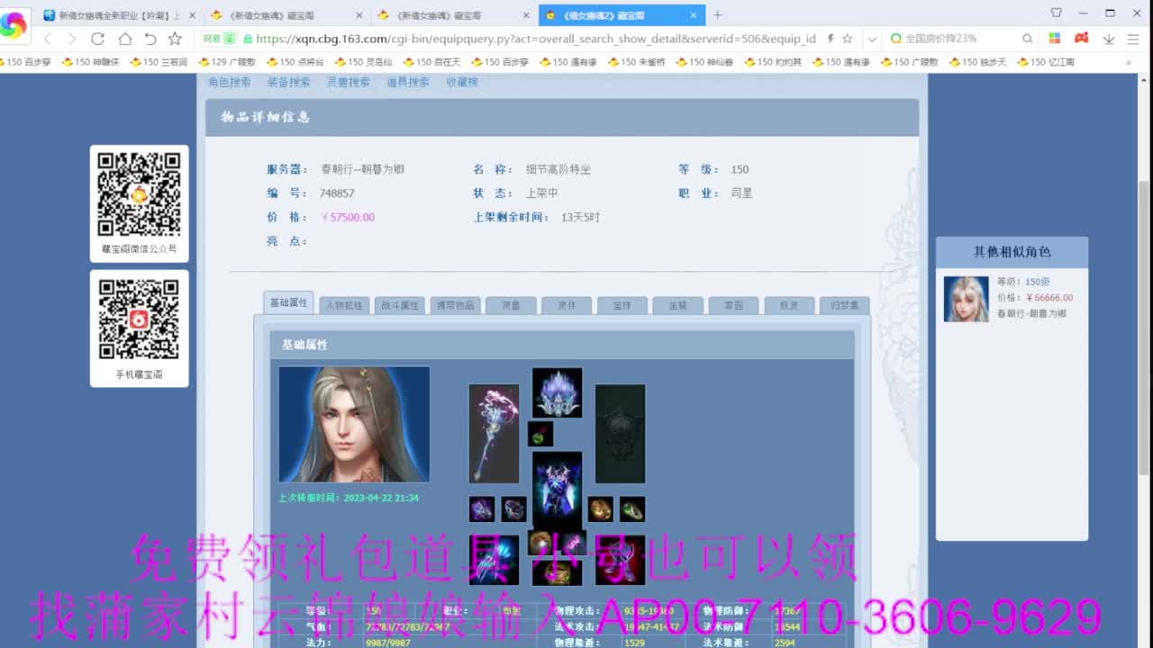
Task: Open the 灵兽搜索 link
Action: click(348, 82)
